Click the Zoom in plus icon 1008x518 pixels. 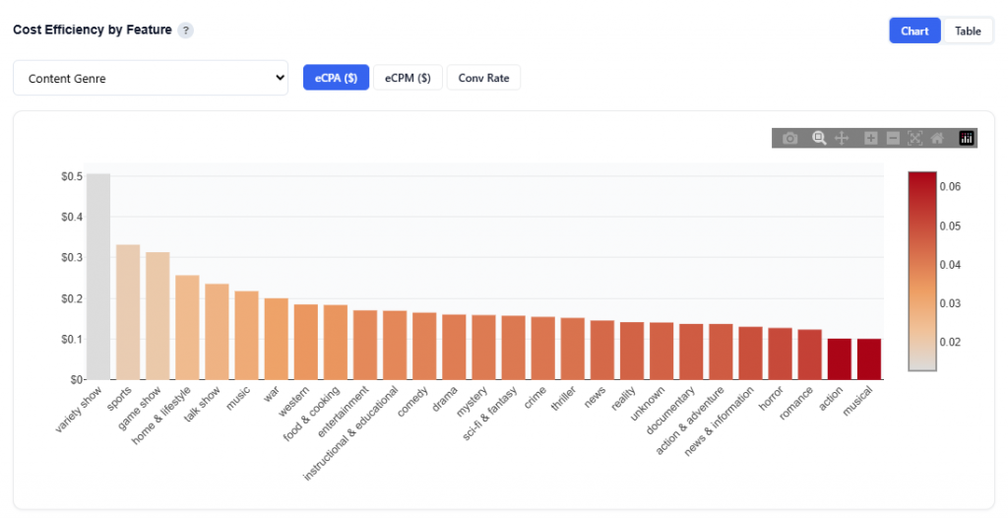(870, 139)
